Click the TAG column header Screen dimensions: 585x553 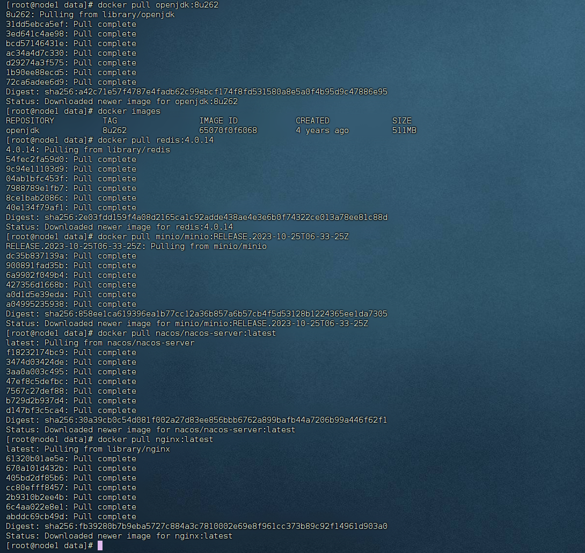coord(109,121)
